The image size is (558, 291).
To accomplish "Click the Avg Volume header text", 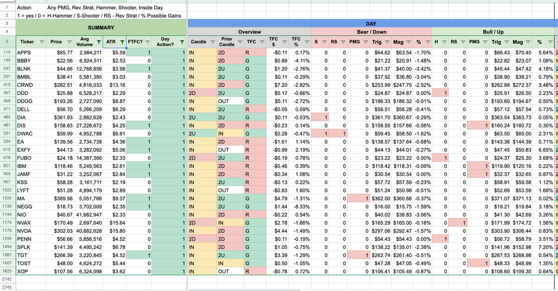I will (85, 42).
